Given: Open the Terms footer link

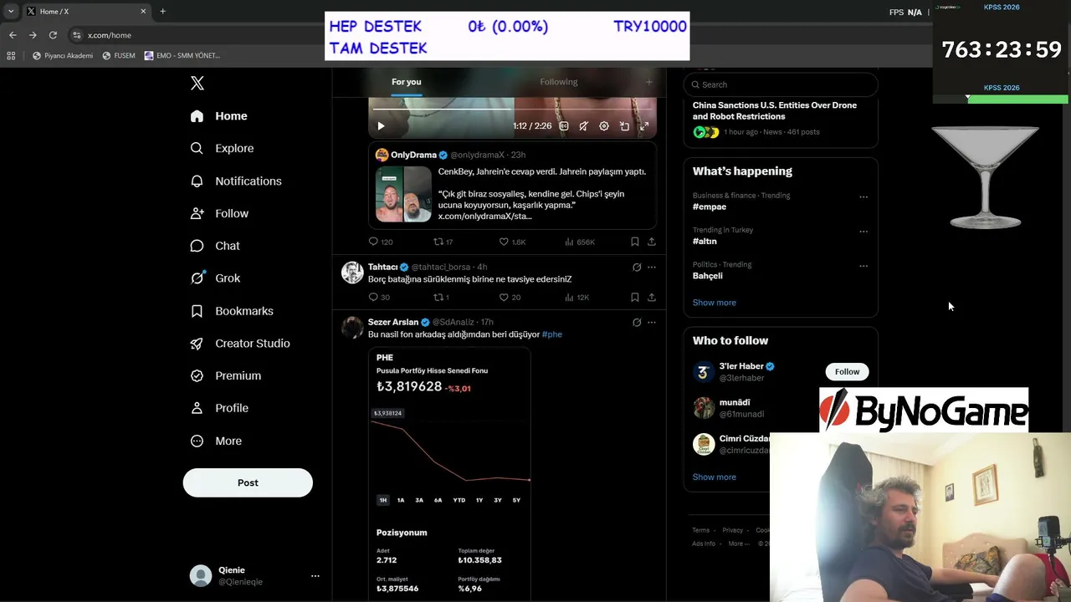Looking at the screenshot, I should [700, 530].
